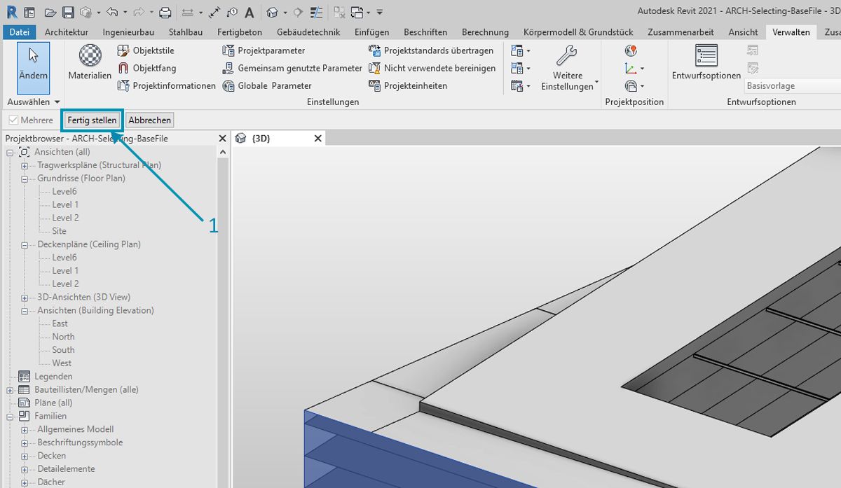Expand the Allgemeines Modell family node
The width and height of the screenshot is (841, 488).
pyautogui.click(x=24, y=430)
